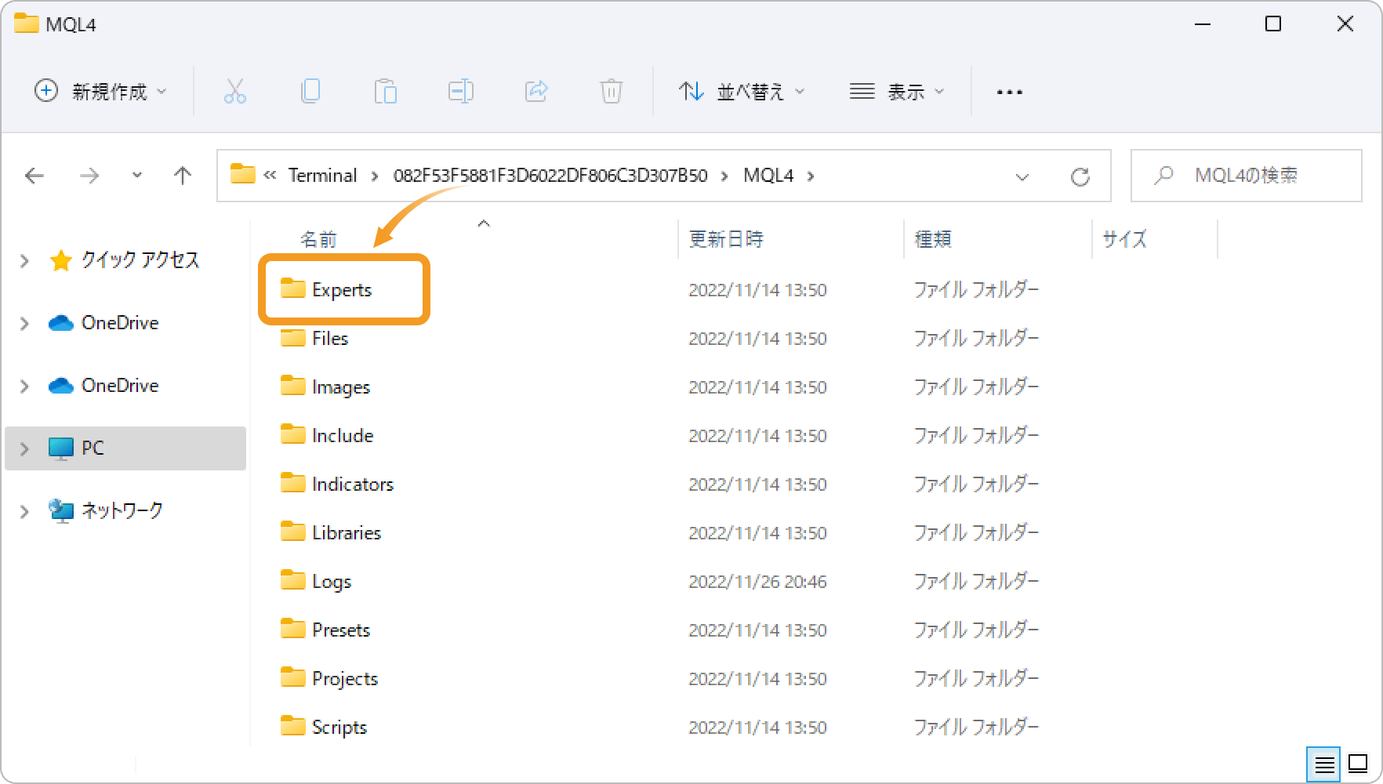Expand the ネットワーク tree node
The height and width of the screenshot is (784, 1383).
pos(24,511)
